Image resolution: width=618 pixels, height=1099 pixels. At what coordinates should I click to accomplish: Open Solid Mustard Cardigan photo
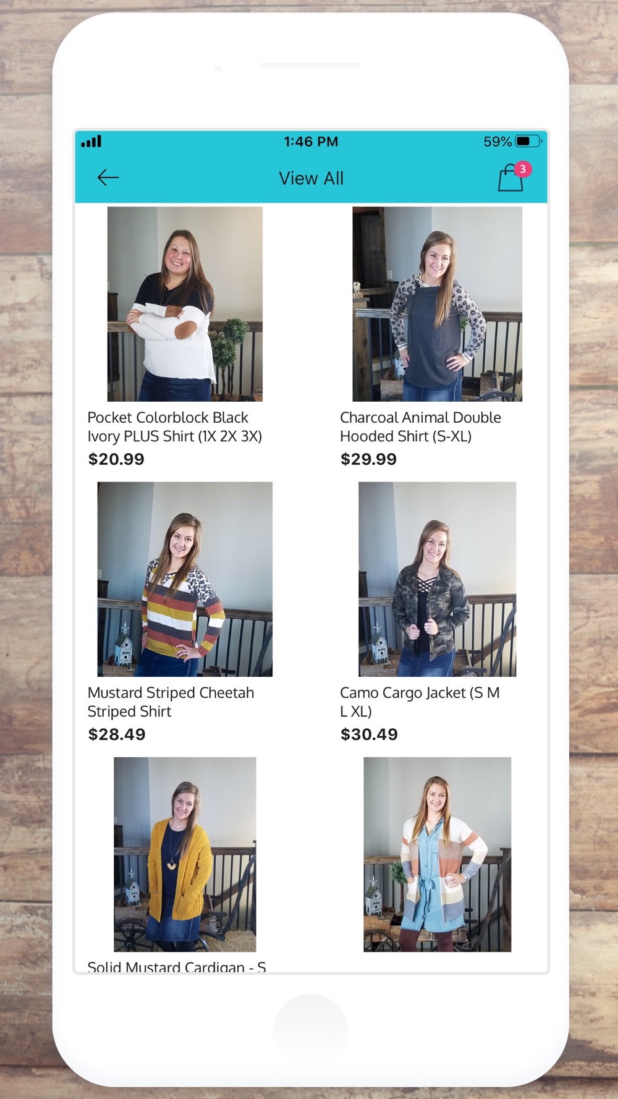pyautogui.click(x=185, y=854)
